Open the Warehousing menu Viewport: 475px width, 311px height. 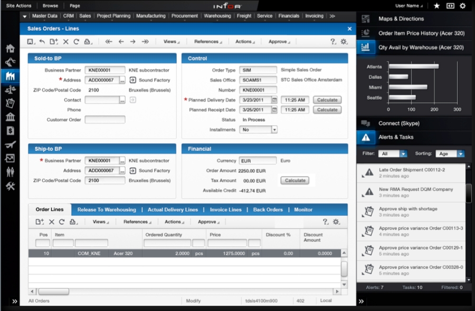coord(217,16)
